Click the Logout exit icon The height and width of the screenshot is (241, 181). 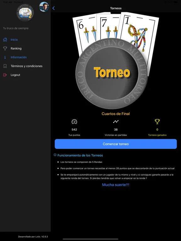pyautogui.click(x=5, y=75)
